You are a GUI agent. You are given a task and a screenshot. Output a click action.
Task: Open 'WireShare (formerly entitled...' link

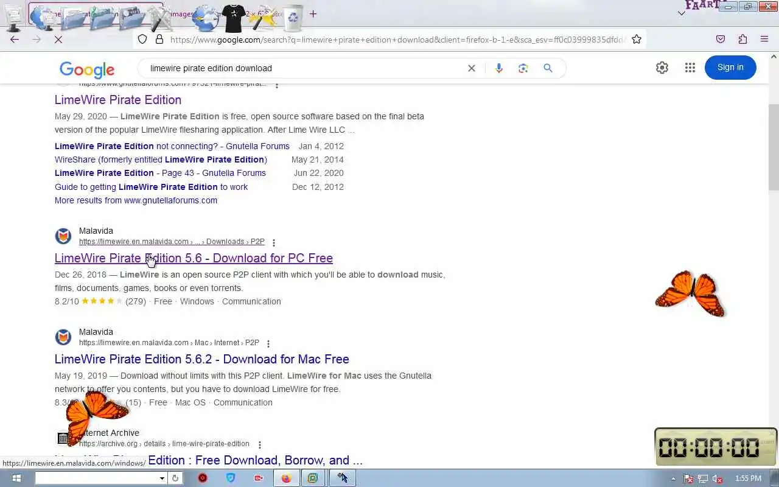pyautogui.click(x=161, y=159)
